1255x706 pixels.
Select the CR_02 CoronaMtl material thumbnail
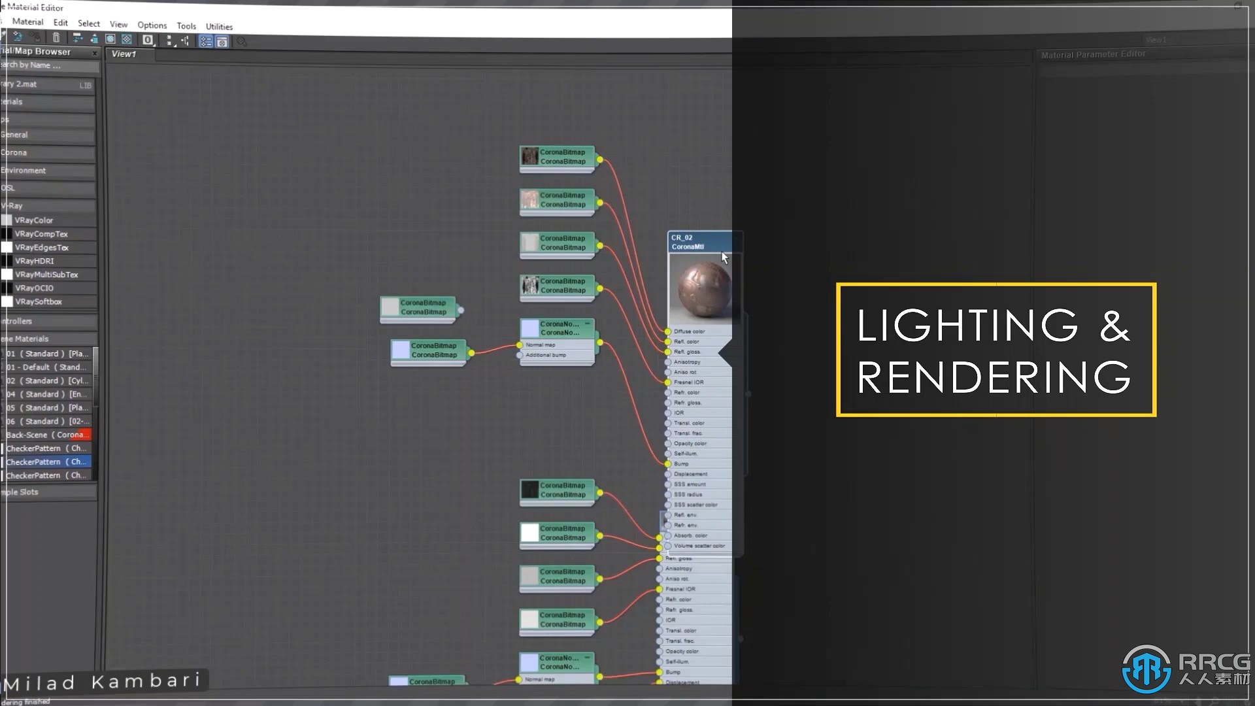698,290
